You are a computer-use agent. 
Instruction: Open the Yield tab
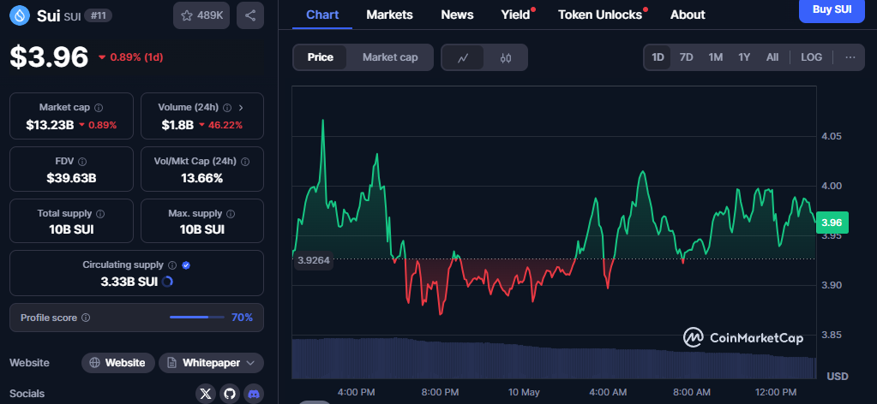point(516,15)
